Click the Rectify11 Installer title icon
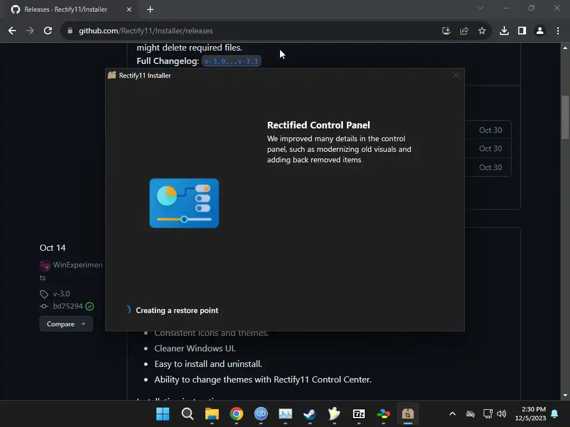Viewport: 570px width, 427px height. coord(112,75)
